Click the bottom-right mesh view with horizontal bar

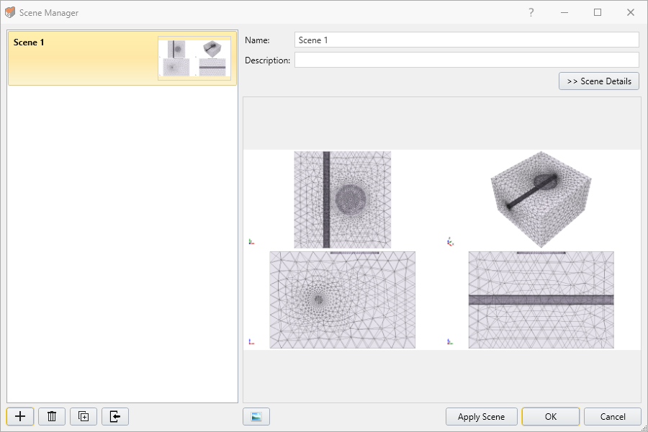541,300
